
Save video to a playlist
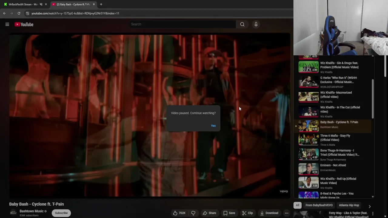pyautogui.click(x=229, y=213)
